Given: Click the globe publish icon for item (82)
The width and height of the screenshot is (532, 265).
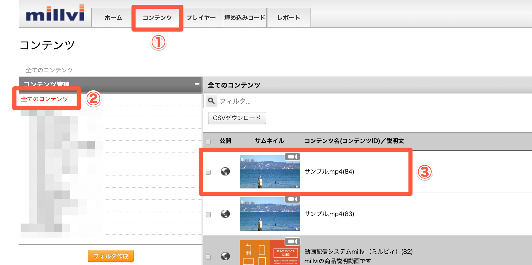Looking at the screenshot, I should pos(225,256).
